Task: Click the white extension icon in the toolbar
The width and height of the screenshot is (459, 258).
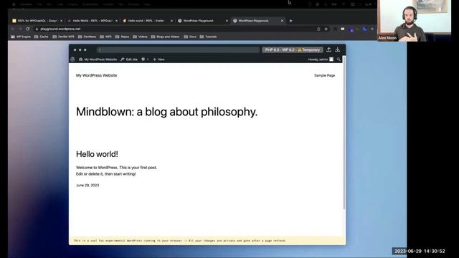Action: 343,29
